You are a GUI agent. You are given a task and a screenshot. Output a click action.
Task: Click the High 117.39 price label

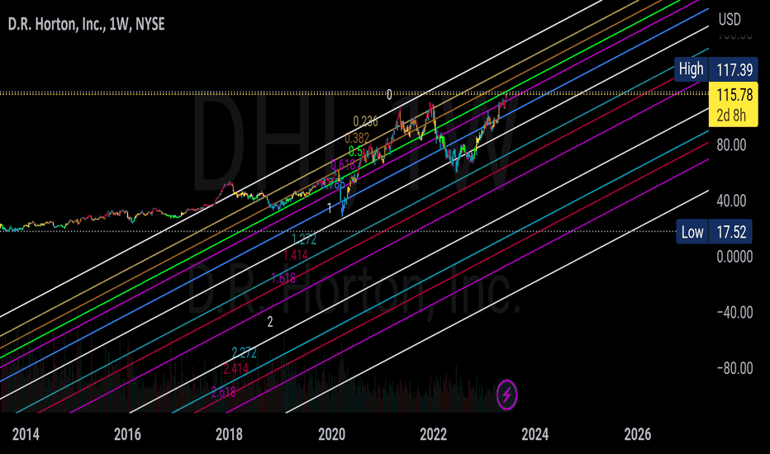tap(716, 69)
